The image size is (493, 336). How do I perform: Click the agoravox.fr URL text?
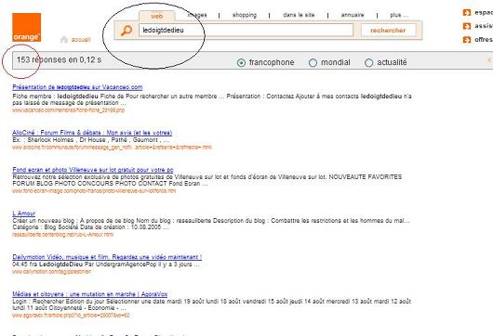coord(71,316)
